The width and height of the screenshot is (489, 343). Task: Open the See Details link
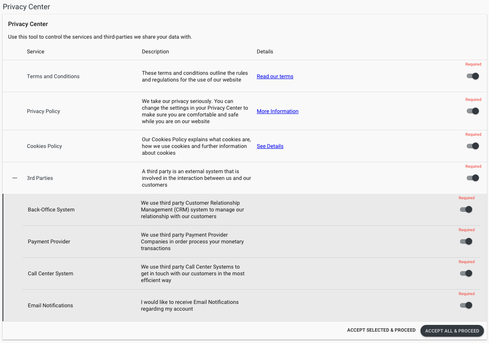click(270, 146)
